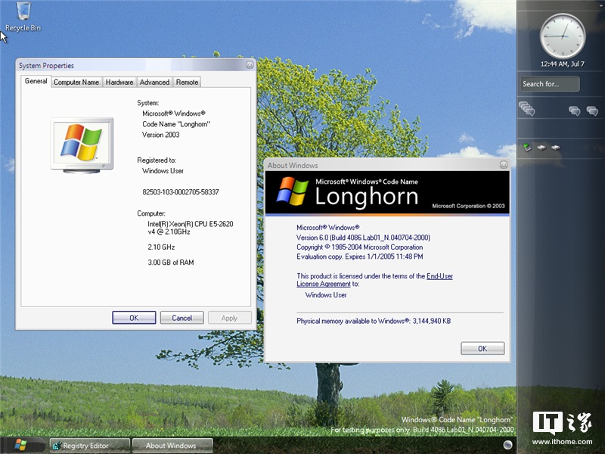Click the product ID '82503-103-0002705-58337'
This screenshot has height=454, width=605.
point(181,192)
